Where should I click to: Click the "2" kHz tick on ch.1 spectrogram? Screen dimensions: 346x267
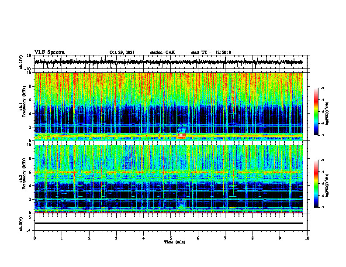coord(31,127)
